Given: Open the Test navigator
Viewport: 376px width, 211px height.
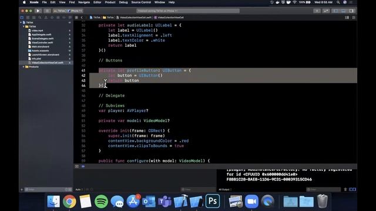Looking at the screenshot, I should click(x=52, y=18).
